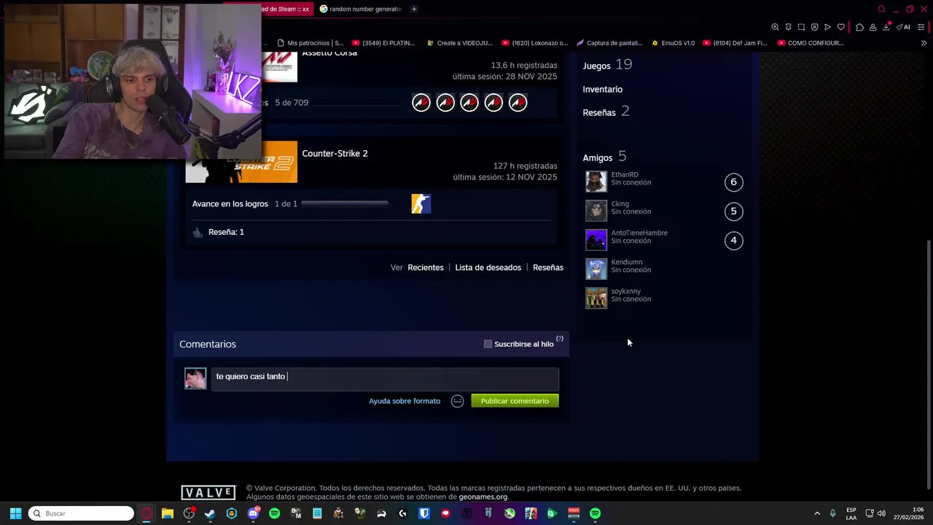Open the Captura de pantall... bookmark
The image size is (933, 525).
[x=609, y=43]
